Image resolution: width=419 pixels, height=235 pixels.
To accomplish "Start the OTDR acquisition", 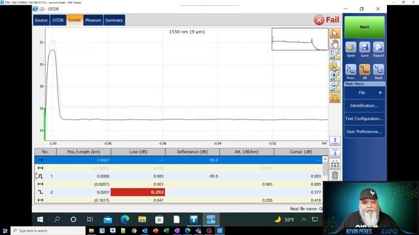I will pyautogui.click(x=364, y=27).
